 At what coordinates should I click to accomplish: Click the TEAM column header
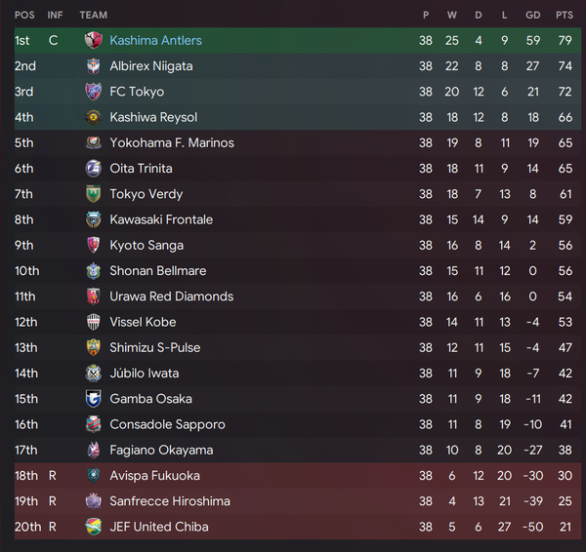[94, 15]
